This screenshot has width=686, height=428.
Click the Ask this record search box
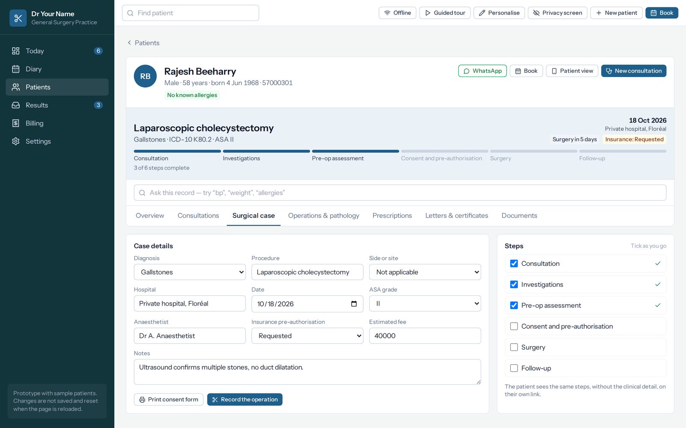pos(400,193)
